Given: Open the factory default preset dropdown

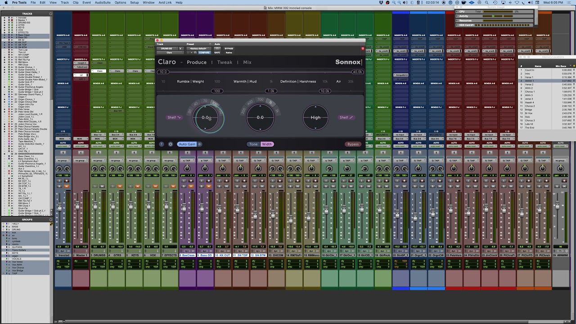Looking at the screenshot, I should (198, 49).
